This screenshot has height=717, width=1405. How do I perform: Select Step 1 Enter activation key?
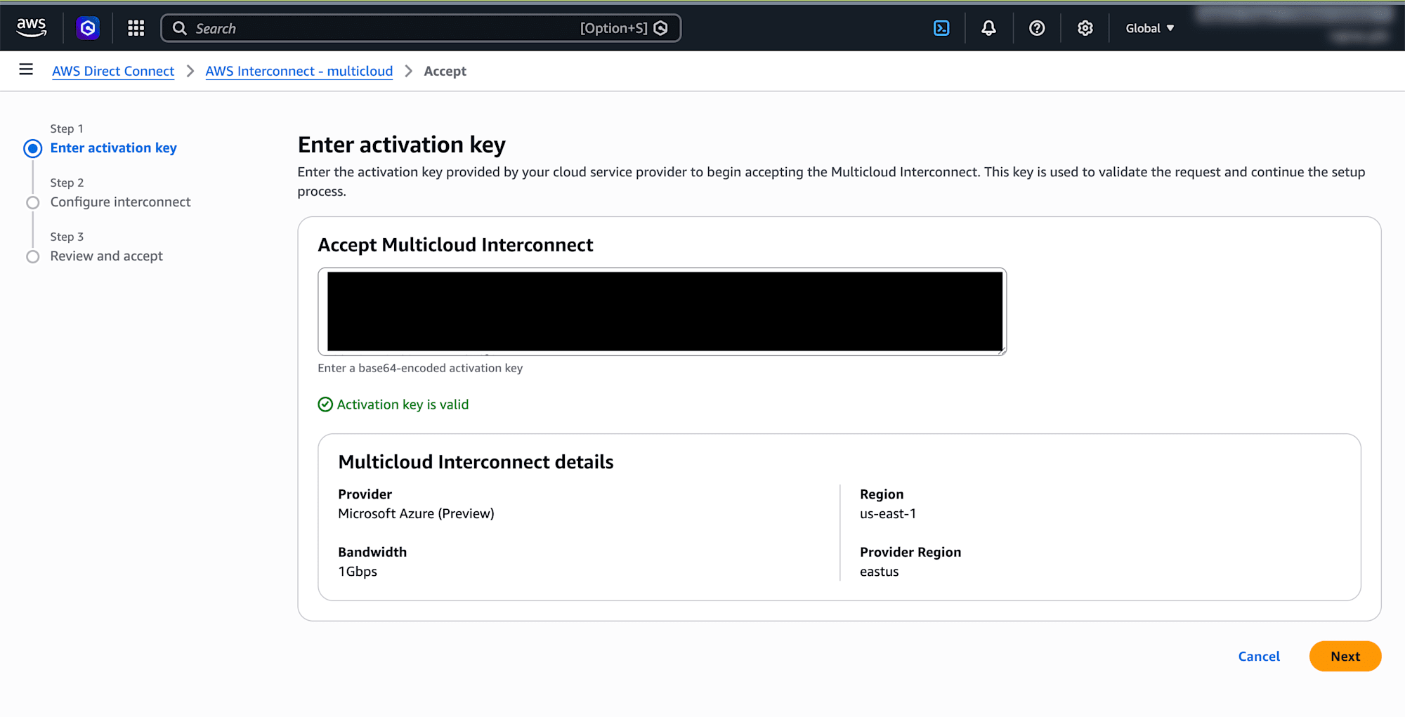[114, 148]
